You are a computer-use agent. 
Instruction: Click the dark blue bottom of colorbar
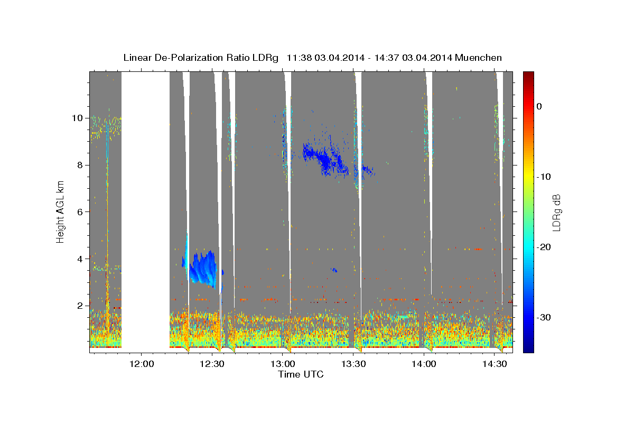[x=528, y=346]
